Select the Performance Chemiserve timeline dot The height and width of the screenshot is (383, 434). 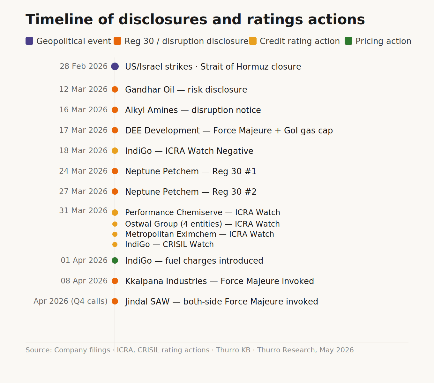coord(115,213)
